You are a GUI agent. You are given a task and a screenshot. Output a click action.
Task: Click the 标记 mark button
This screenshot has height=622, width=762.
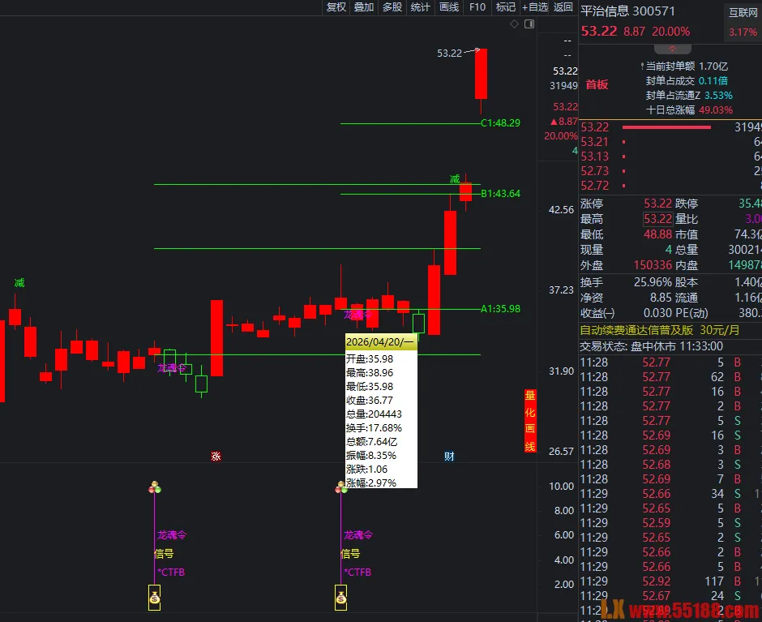pyautogui.click(x=505, y=7)
